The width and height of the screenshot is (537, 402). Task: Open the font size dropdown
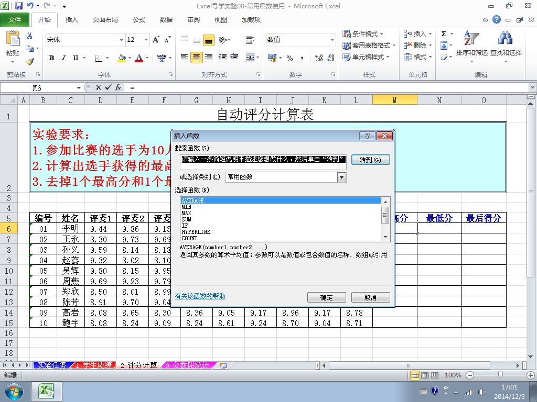(146, 40)
